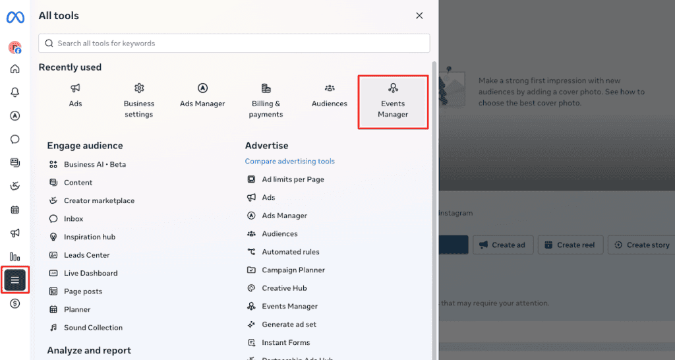The image size is (675, 360).
Task: Open Creator marketplace icon in sidebar
Action: pos(15,186)
